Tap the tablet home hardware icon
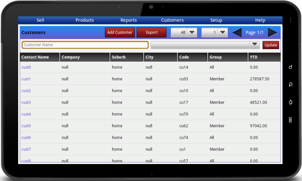This screenshot has height=181, width=302. point(290,102)
